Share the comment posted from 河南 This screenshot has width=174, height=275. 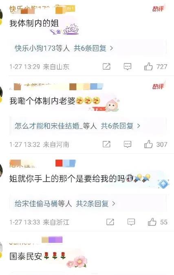106,144
